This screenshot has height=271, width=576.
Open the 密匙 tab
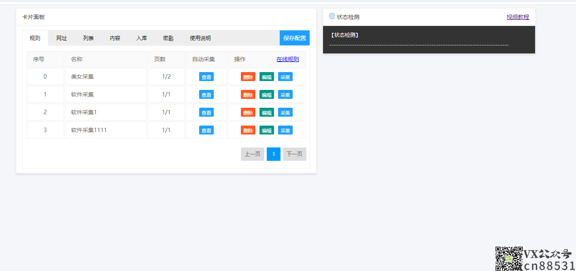pyautogui.click(x=168, y=38)
